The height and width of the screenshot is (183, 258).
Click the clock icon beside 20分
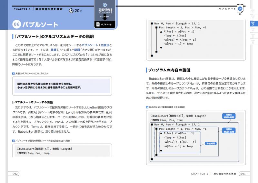[71, 11]
